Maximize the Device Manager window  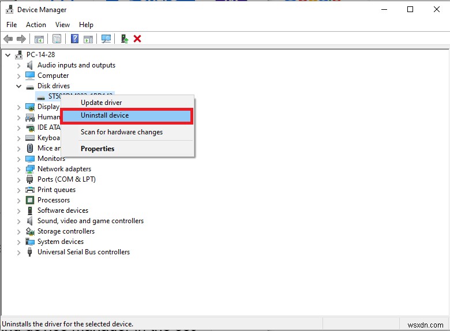coord(410,9)
